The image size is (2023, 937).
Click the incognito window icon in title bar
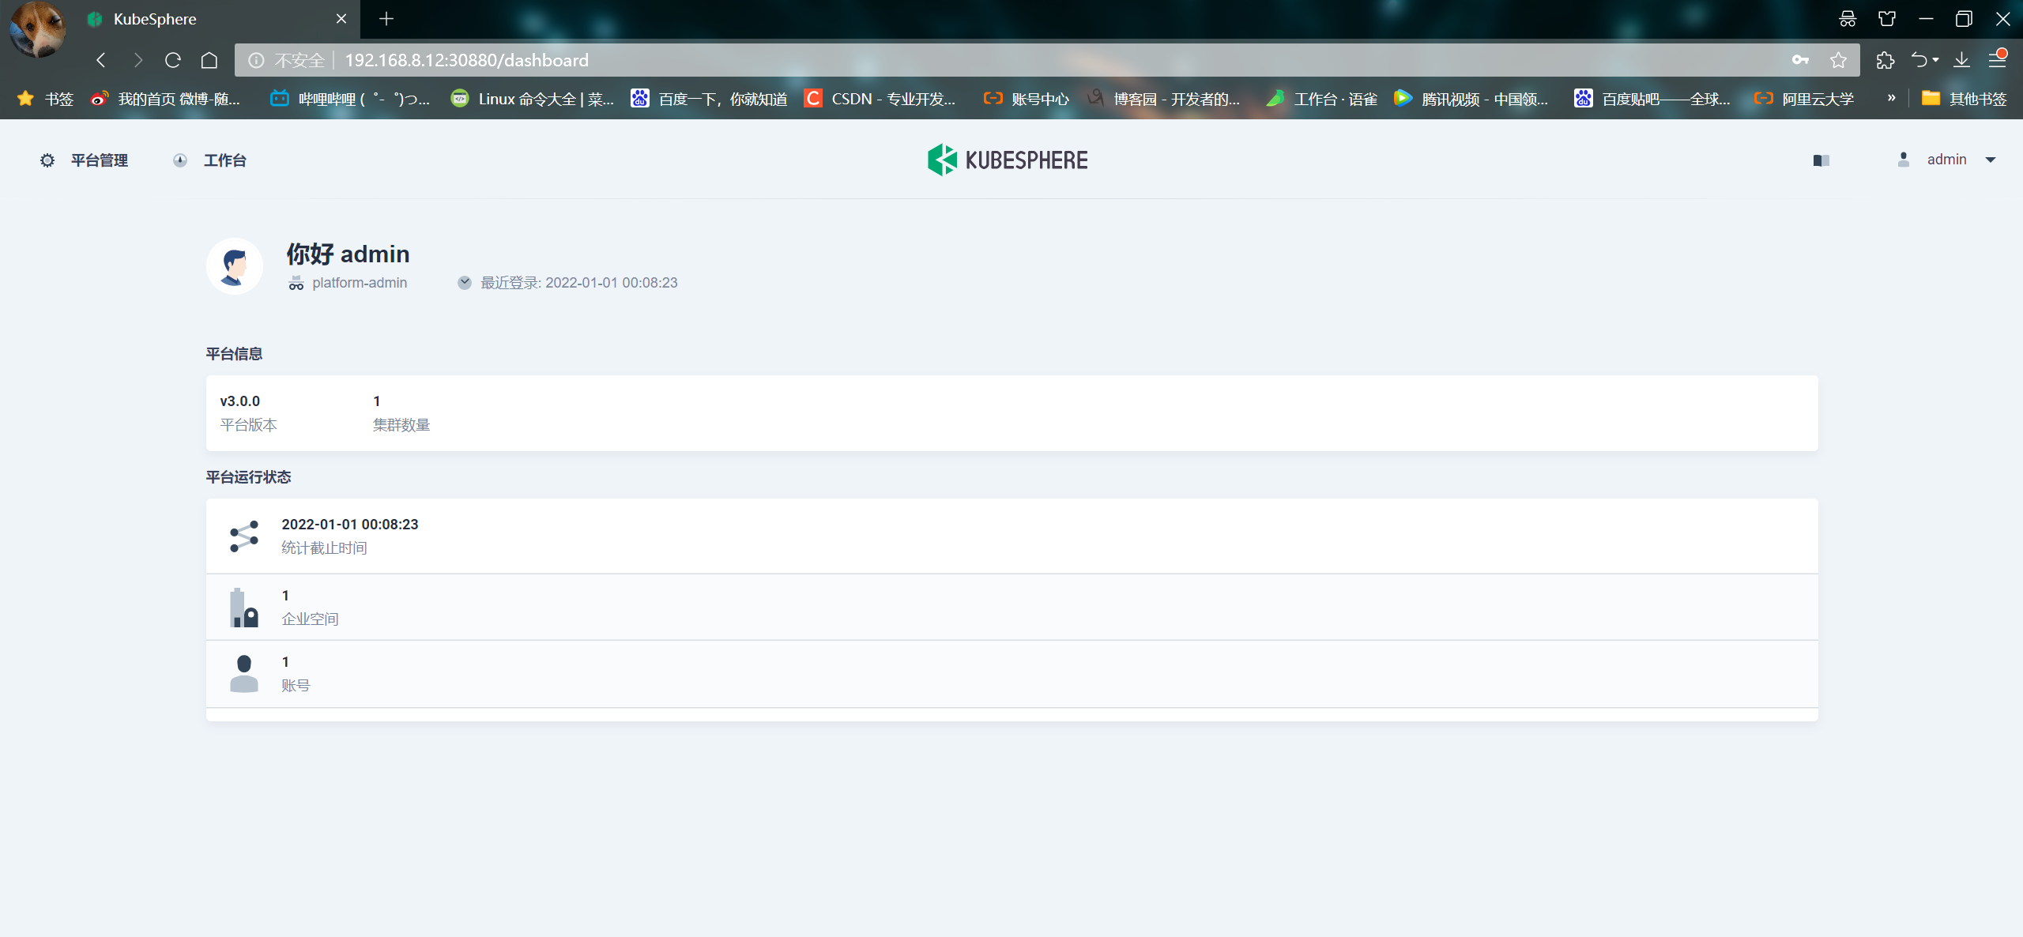tap(1848, 19)
